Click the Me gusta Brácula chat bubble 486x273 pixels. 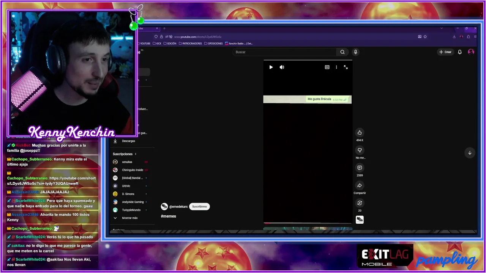pyautogui.click(x=328, y=99)
